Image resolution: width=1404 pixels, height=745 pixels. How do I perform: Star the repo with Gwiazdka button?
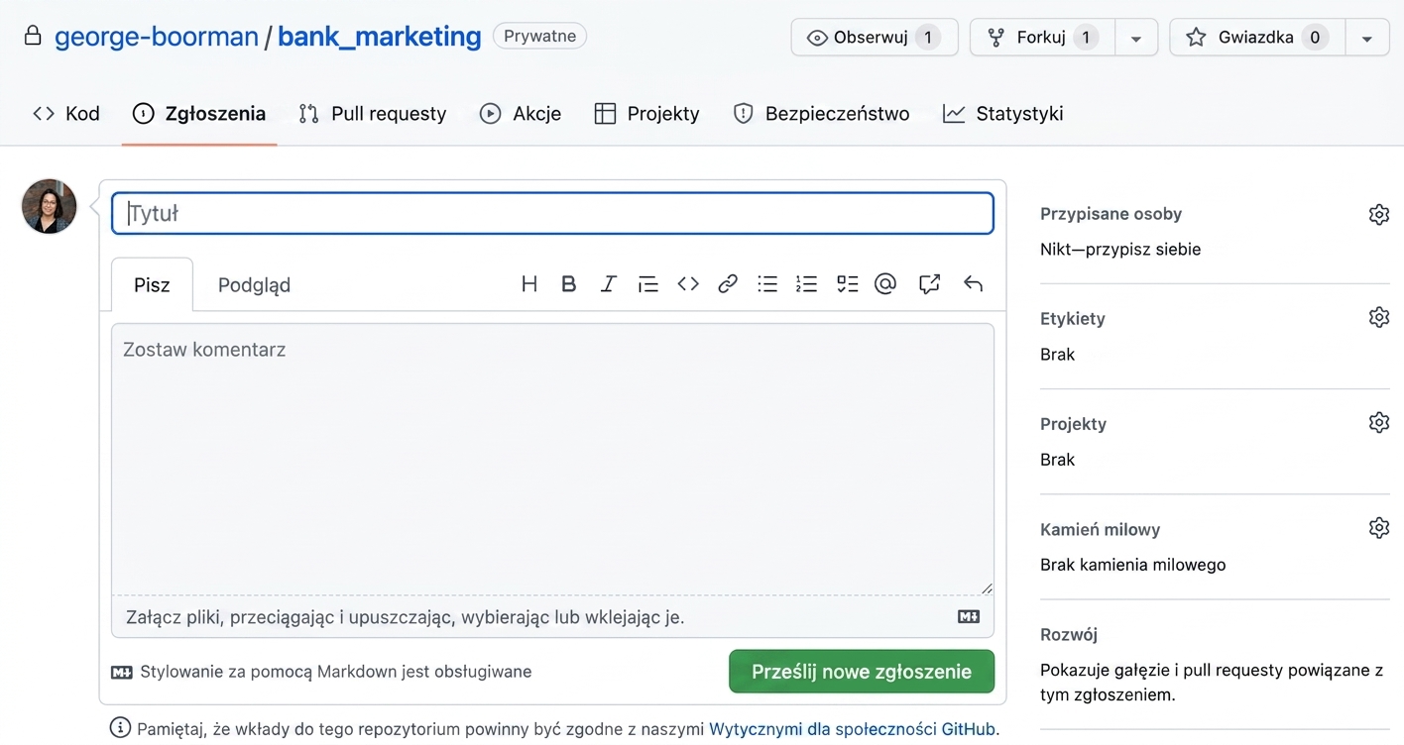[x=1257, y=38]
